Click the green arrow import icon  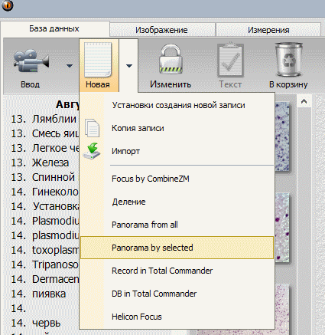tap(92, 151)
